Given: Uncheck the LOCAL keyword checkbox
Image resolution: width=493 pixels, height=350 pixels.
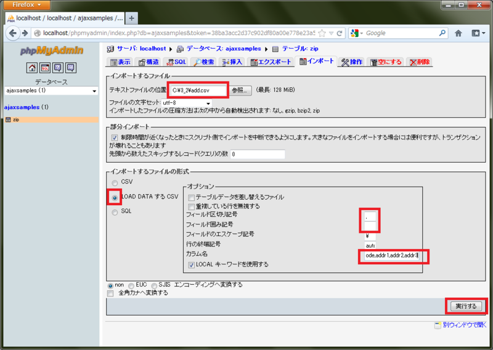Looking at the screenshot, I should click(191, 265).
